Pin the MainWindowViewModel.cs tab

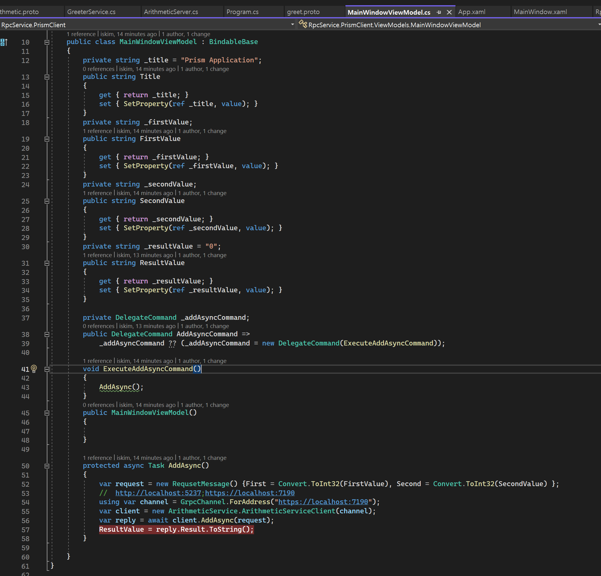click(x=439, y=12)
